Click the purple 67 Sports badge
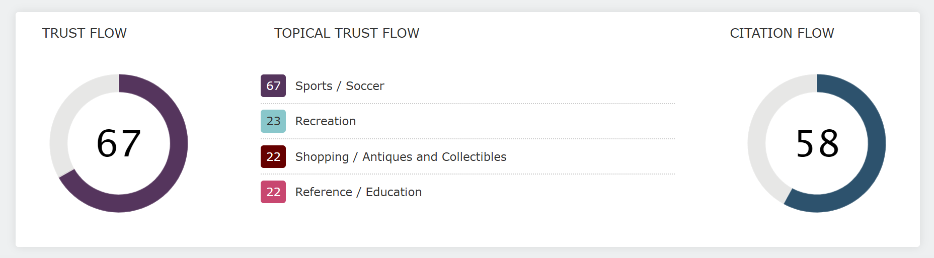Viewport: 934px width, 258px height. [x=273, y=85]
